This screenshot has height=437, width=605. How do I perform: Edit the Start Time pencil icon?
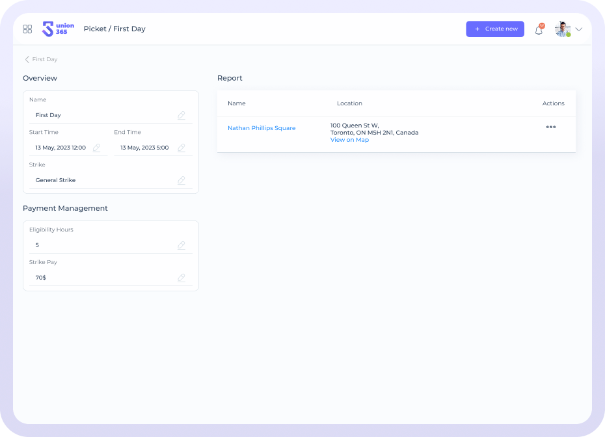click(x=97, y=148)
